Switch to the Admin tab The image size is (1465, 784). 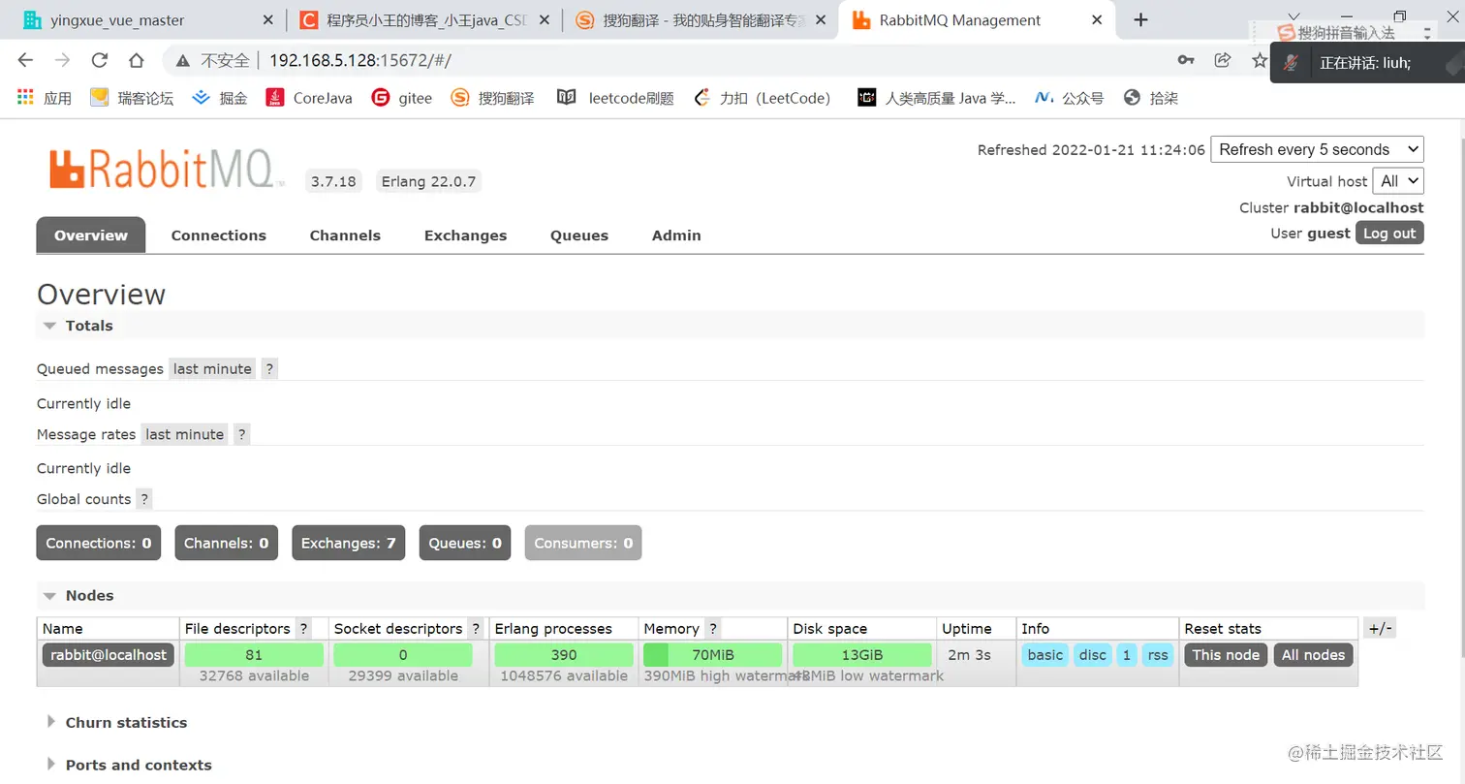[x=676, y=235]
